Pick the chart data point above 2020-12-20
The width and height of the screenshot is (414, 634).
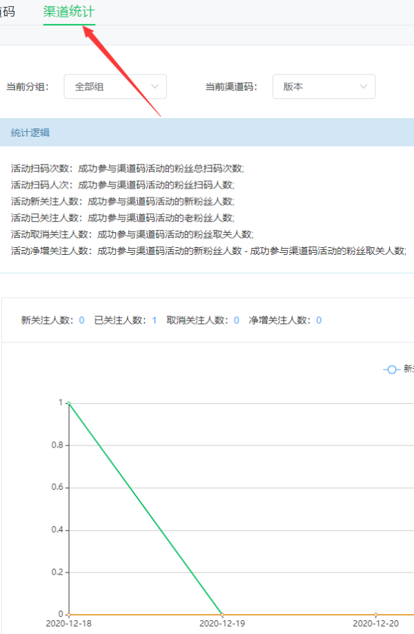[x=375, y=614]
